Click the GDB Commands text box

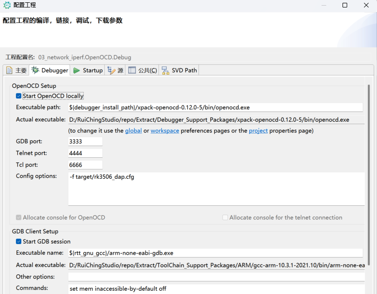216,289
